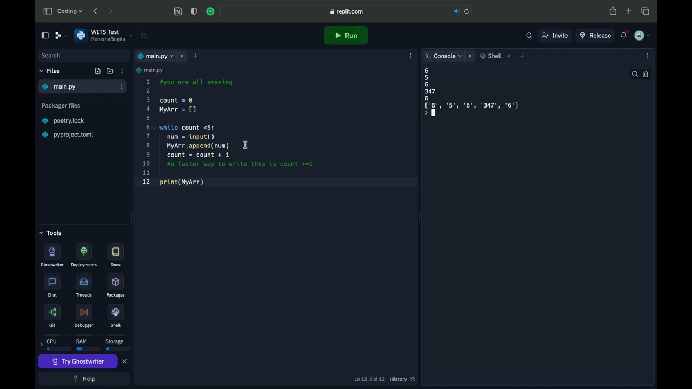692x389 pixels.
Task: Click the file Search field
Action: click(84, 56)
